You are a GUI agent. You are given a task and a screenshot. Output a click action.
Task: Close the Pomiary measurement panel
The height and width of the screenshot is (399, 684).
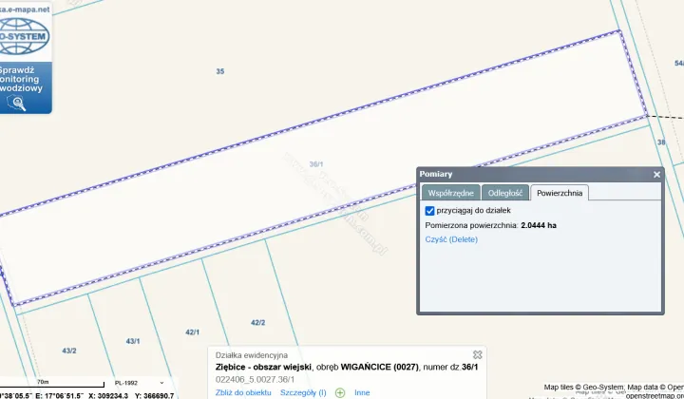click(x=656, y=175)
